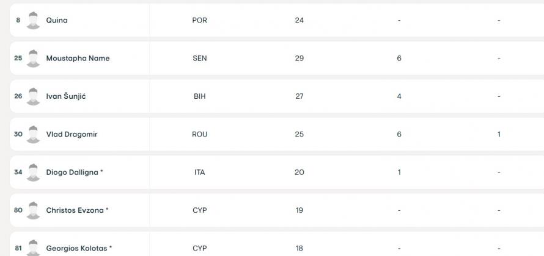The image size is (544, 256).
Task: Click the BIH nationality cell
Action: pos(199,96)
